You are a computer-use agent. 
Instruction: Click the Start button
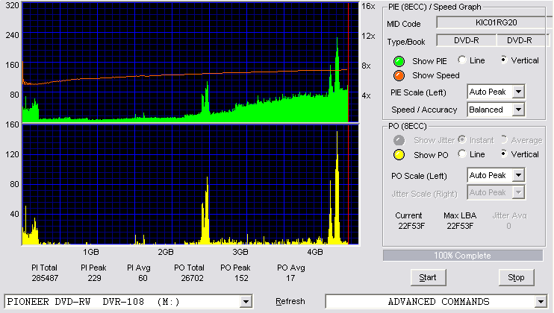[x=428, y=277]
